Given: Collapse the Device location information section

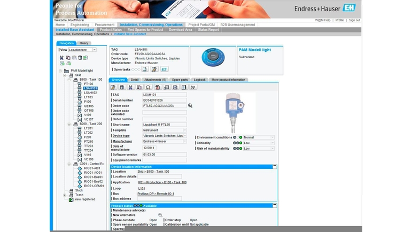Looking at the screenshot, I should tap(275, 166).
